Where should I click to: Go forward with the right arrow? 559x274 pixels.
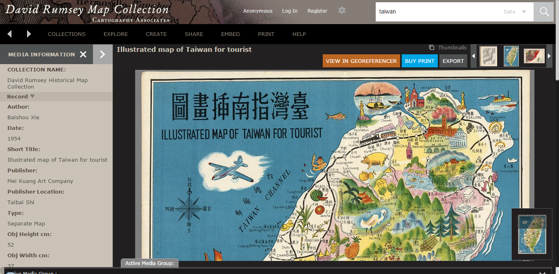tap(29, 34)
